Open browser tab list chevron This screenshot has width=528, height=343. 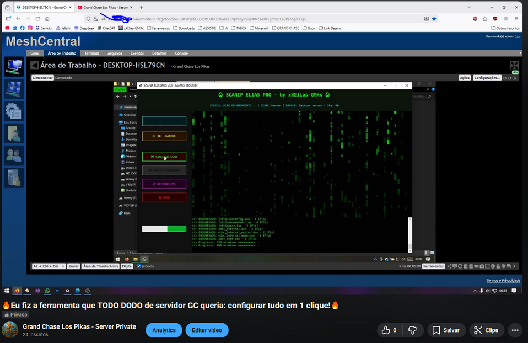click(x=469, y=7)
